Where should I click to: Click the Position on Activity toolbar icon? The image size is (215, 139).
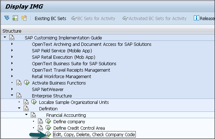[15, 18]
